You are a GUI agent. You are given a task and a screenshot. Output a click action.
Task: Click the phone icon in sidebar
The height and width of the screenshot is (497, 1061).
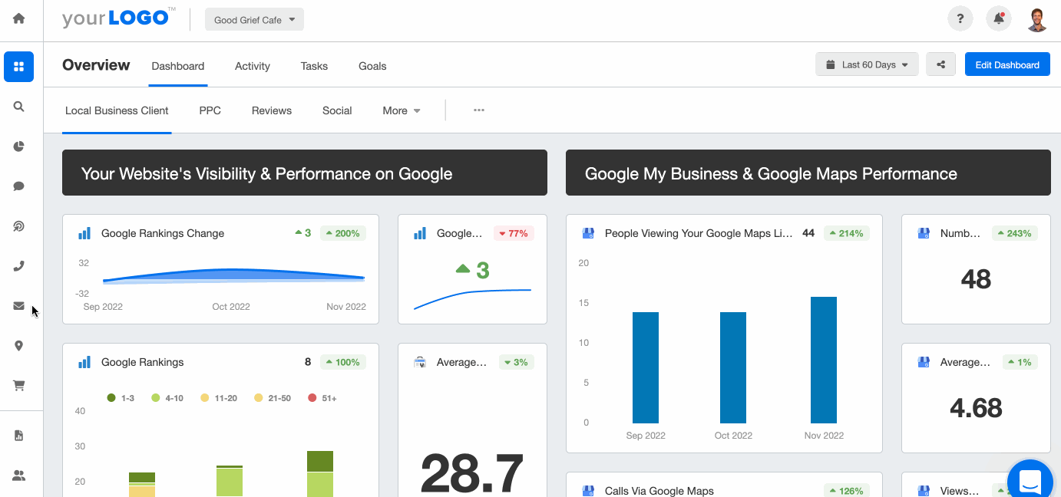pyautogui.click(x=18, y=266)
